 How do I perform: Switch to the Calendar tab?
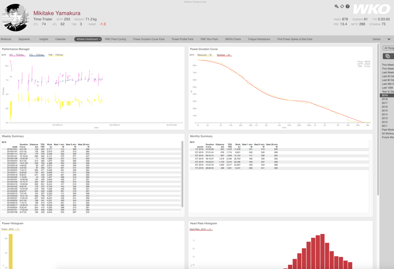[x=61, y=39]
